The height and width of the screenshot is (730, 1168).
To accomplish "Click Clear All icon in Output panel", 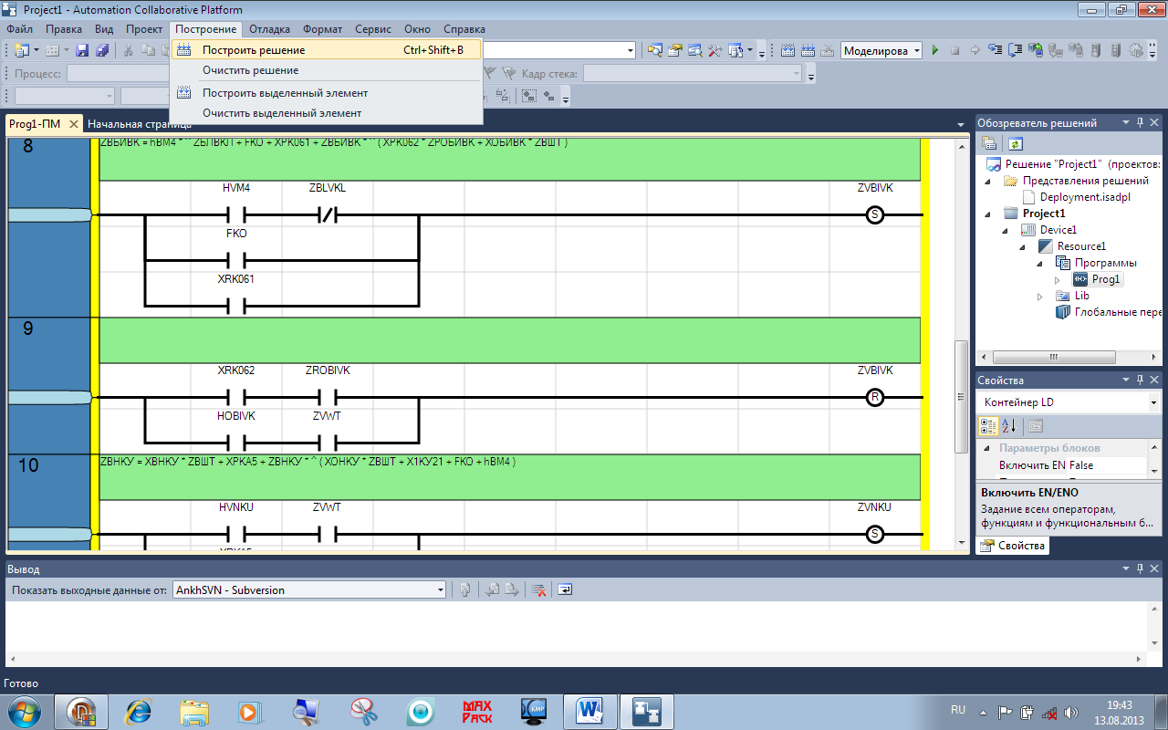I will (538, 589).
